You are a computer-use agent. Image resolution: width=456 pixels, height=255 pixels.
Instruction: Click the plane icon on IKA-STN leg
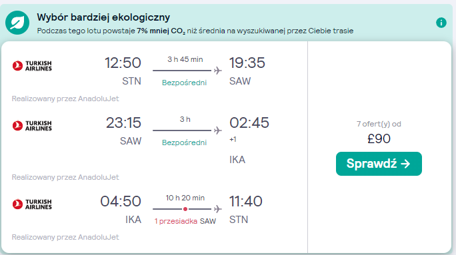pos(218,209)
